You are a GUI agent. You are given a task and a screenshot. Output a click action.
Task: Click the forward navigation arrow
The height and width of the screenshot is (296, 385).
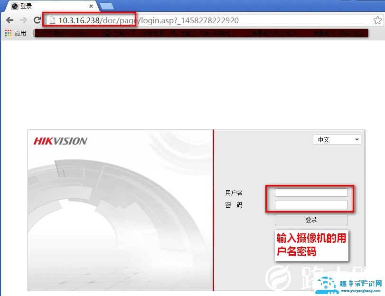pos(23,20)
